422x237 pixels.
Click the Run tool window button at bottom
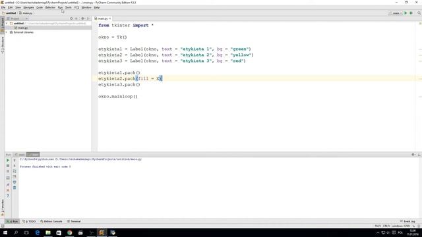[13, 221]
